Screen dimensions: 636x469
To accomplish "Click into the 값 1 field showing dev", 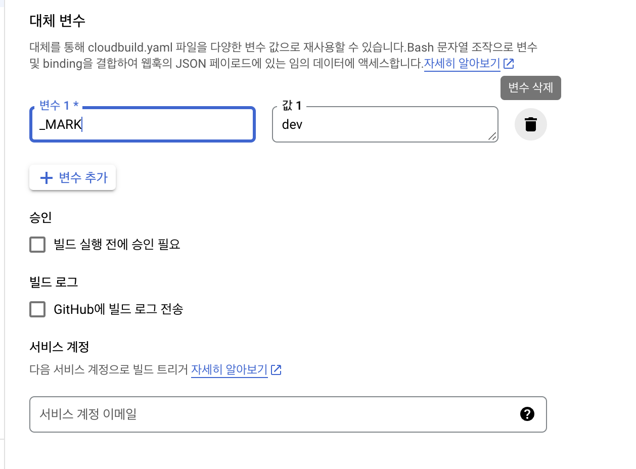I will coord(385,124).
